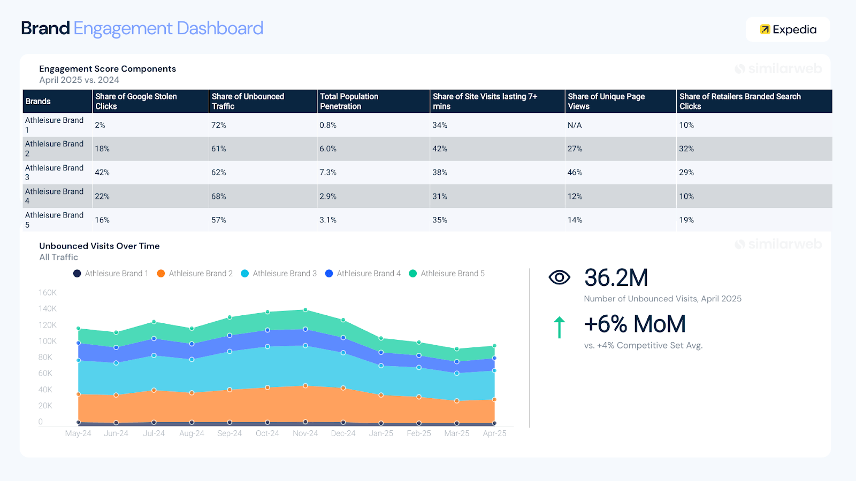The height and width of the screenshot is (481, 856).
Task: Sort by the Share of Unique Page Views header
Action: [x=606, y=101]
